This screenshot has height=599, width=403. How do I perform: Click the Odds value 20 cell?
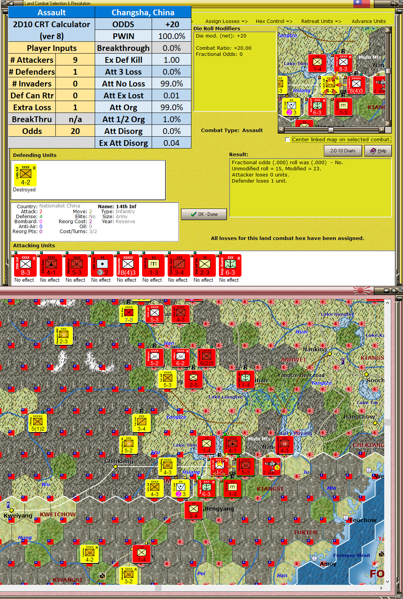pos(75,131)
